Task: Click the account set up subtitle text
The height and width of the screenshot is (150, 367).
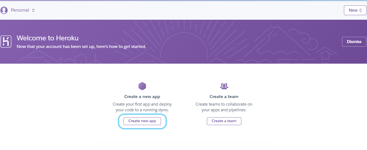Action: pos(81,47)
